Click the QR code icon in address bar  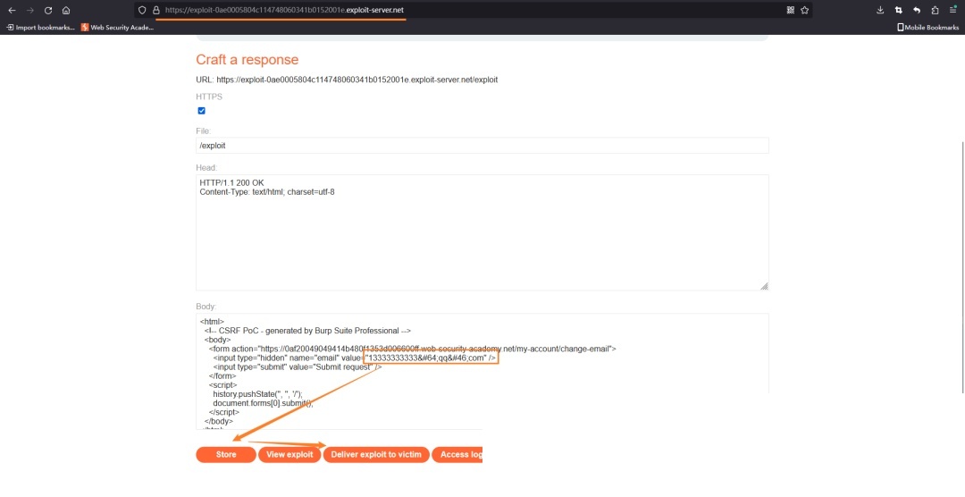(791, 11)
